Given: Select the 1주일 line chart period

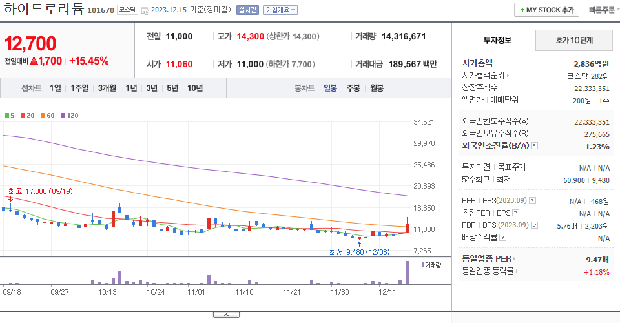Looking at the screenshot, I should tap(79, 88).
